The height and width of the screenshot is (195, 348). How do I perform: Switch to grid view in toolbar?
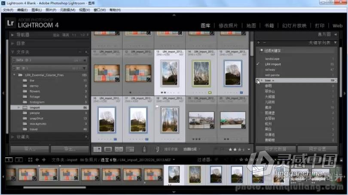pos(97,150)
